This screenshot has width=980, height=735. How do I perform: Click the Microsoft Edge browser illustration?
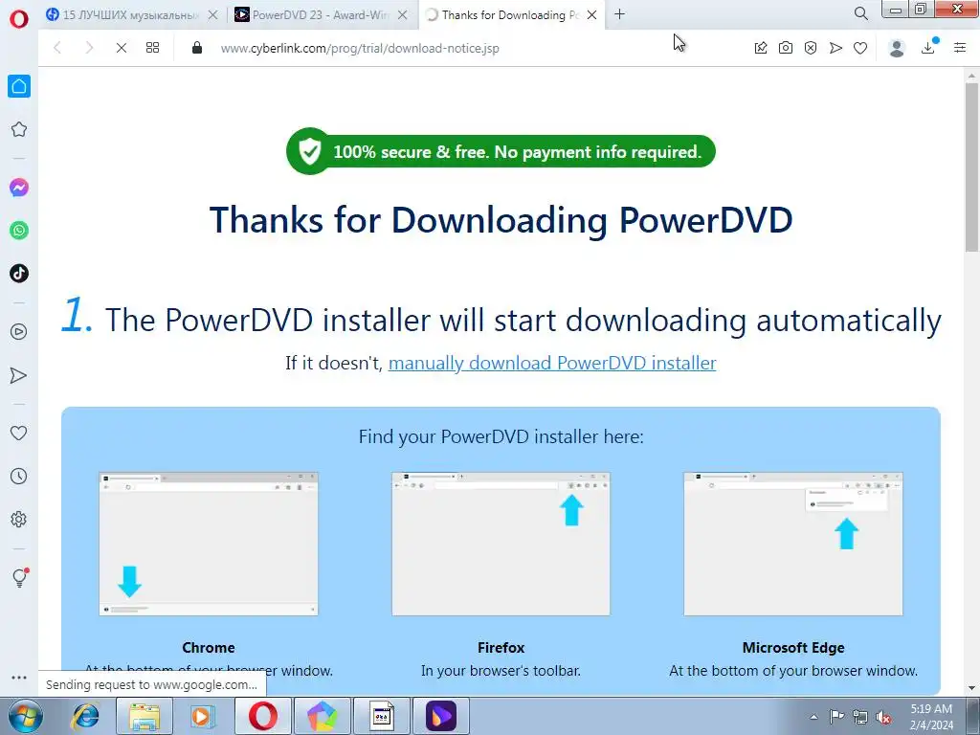click(793, 544)
